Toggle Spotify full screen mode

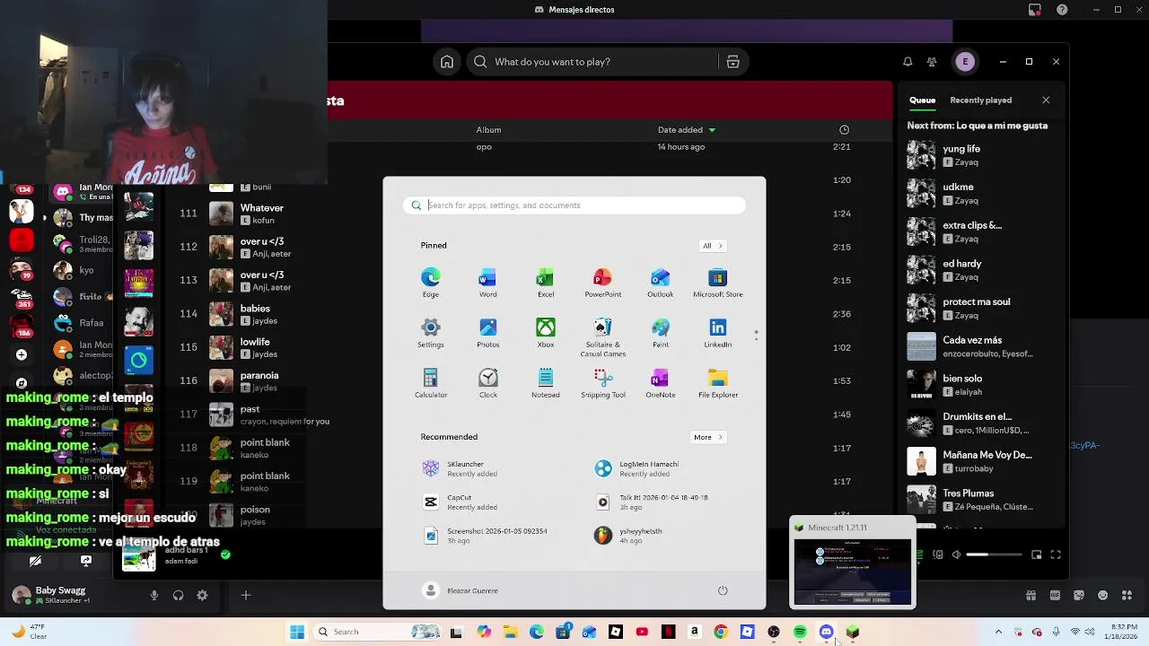1056,554
